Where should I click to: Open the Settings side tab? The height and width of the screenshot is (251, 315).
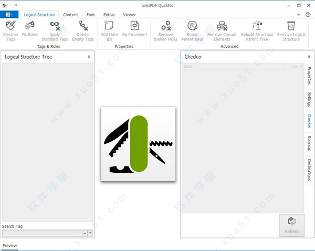pos(310,99)
